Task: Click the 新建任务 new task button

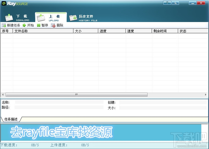Action: [11, 25]
